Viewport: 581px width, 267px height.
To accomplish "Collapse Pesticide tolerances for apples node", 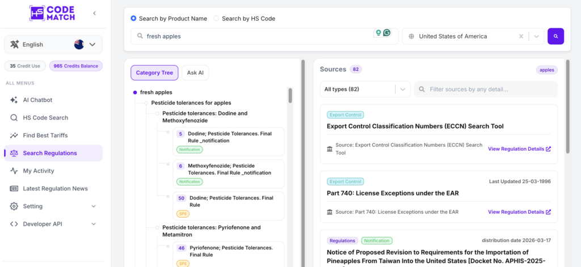I will [146, 103].
